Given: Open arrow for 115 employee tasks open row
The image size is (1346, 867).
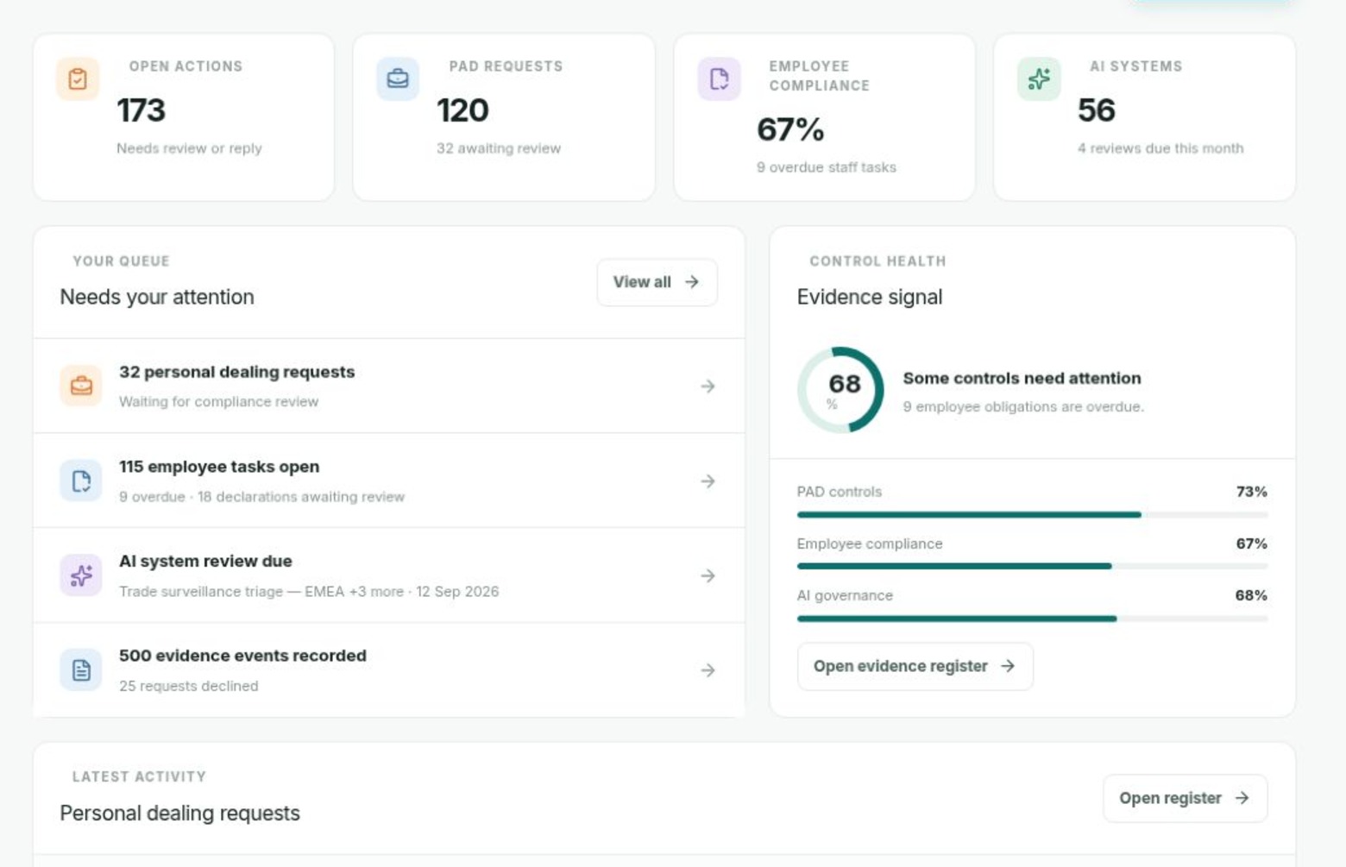Looking at the screenshot, I should tap(708, 481).
